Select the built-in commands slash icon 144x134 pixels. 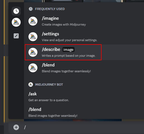click(x=16, y=36)
